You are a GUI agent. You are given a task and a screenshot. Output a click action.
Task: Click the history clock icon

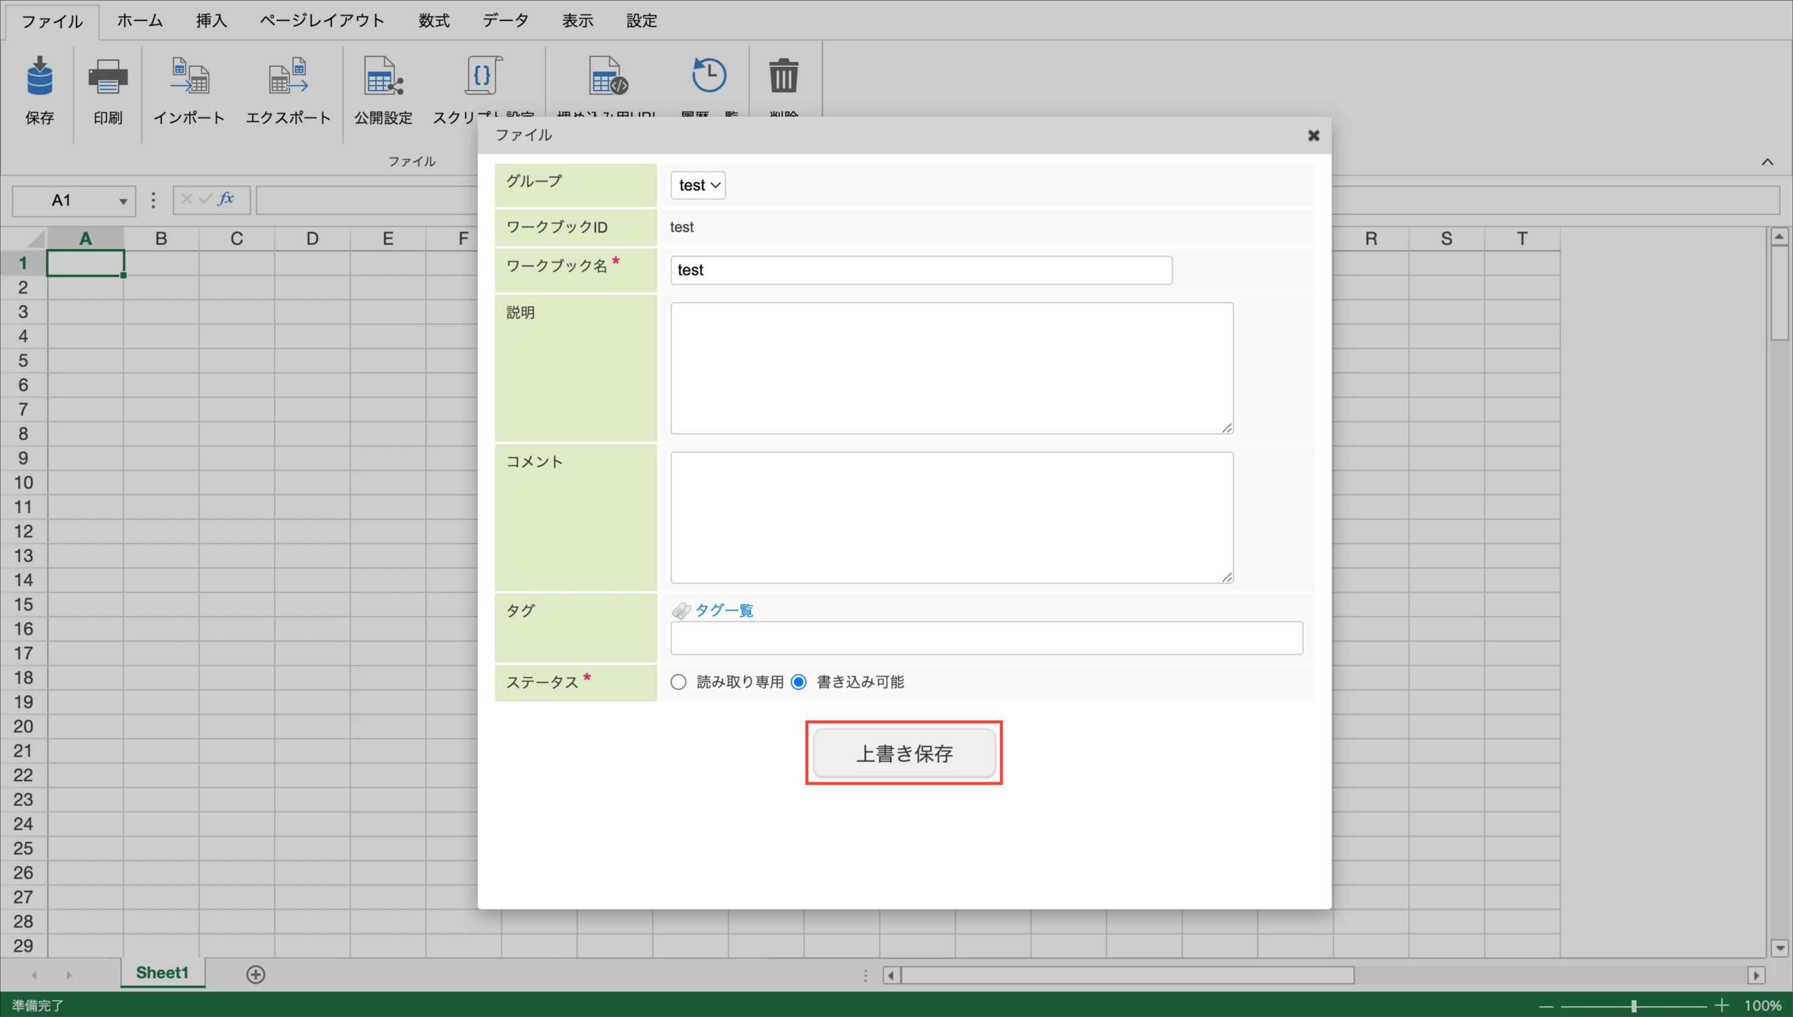click(708, 76)
